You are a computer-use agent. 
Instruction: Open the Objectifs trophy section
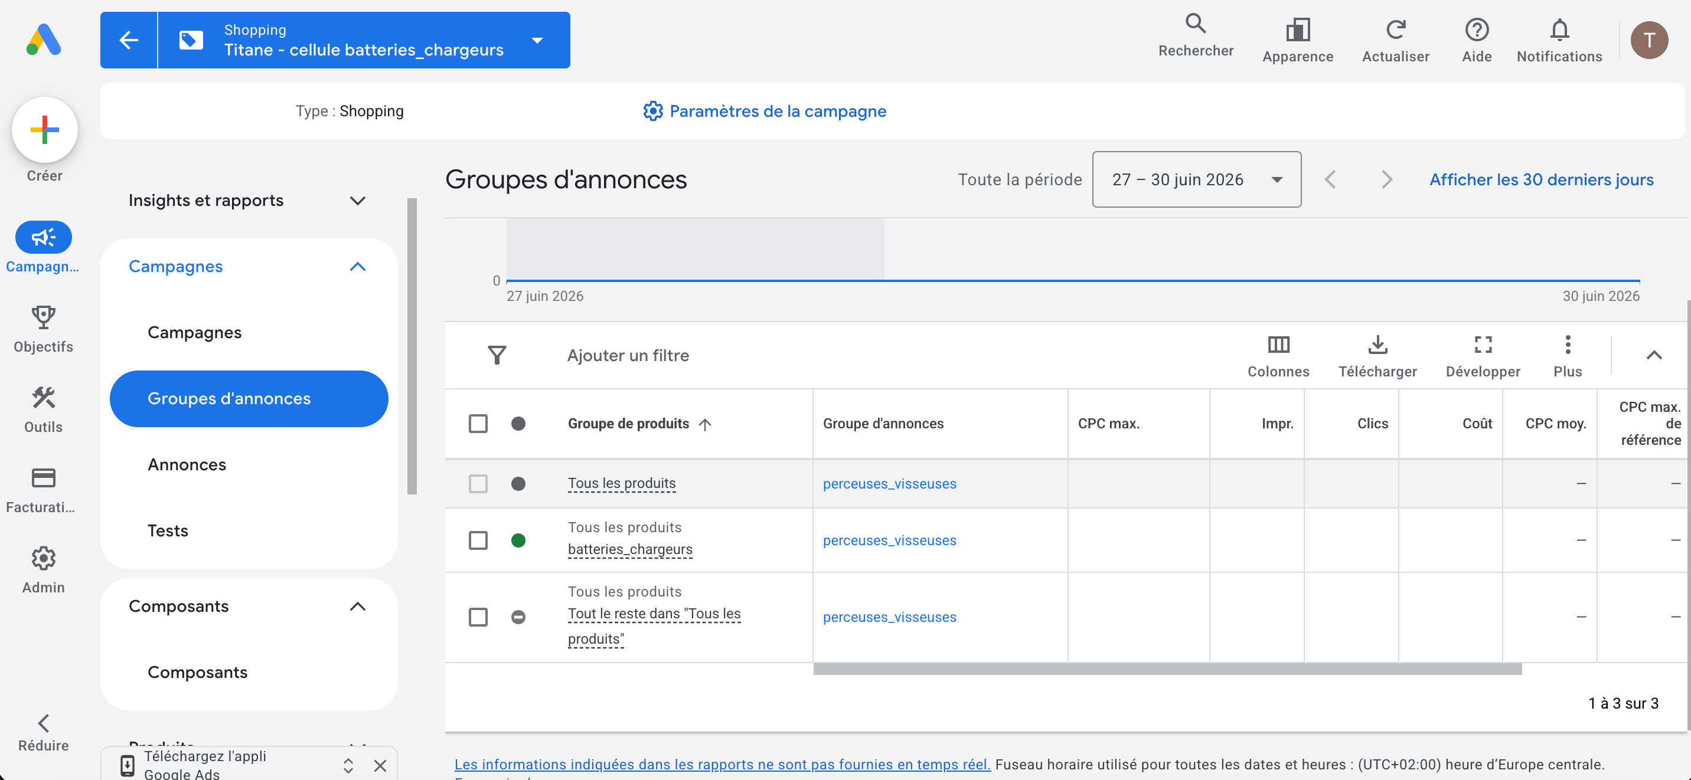pos(43,330)
